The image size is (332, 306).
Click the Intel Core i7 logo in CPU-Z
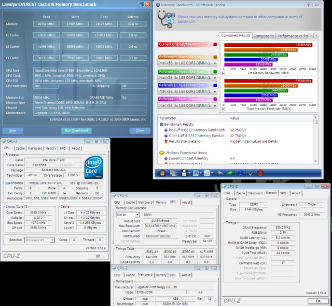point(93,167)
